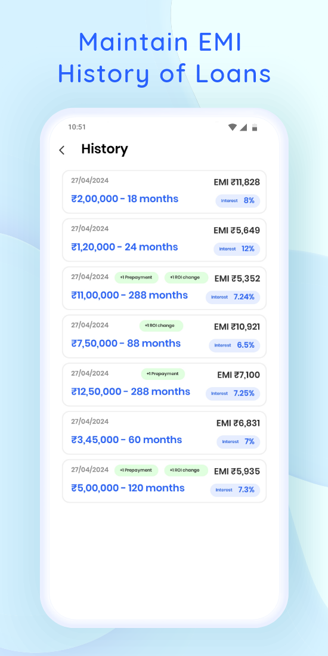Tap the Interest 12% badge
Viewport: 328px width, 656px height.
click(237, 249)
